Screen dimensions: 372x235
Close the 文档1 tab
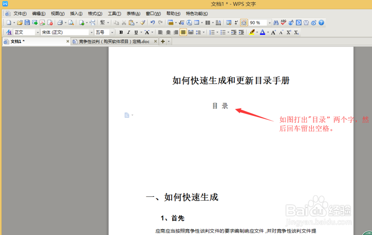pos(68,42)
